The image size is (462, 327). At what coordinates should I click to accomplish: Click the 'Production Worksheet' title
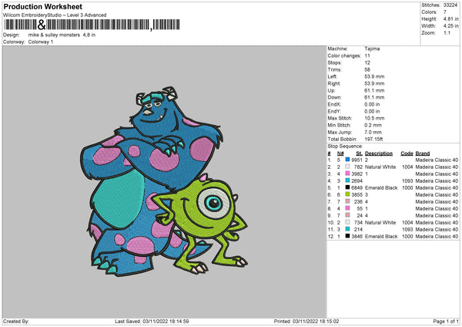pos(42,6)
